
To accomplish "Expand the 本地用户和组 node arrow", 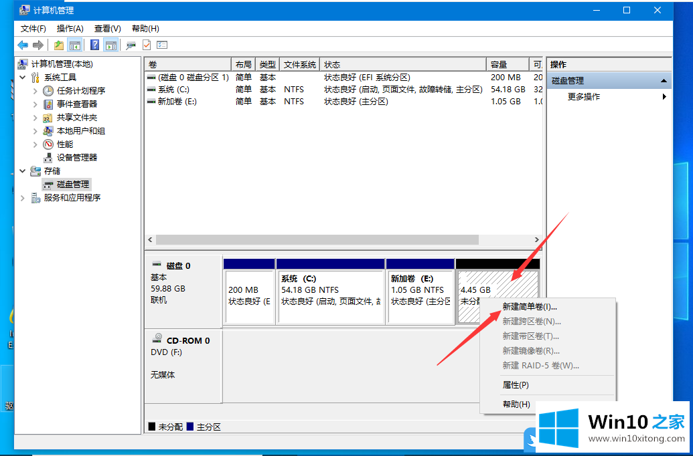I will (x=35, y=130).
